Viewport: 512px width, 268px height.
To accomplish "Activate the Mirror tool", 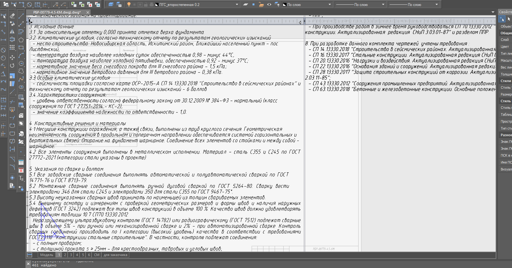I will (x=12, y=31).
